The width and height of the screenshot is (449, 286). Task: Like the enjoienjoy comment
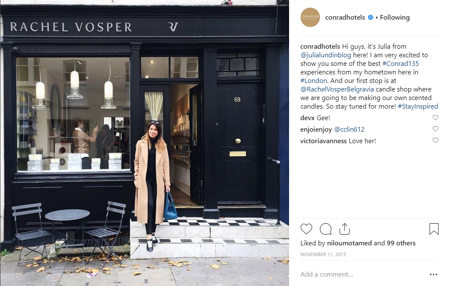[435, 129]
